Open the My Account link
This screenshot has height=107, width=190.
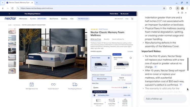[x=124, y=14]
